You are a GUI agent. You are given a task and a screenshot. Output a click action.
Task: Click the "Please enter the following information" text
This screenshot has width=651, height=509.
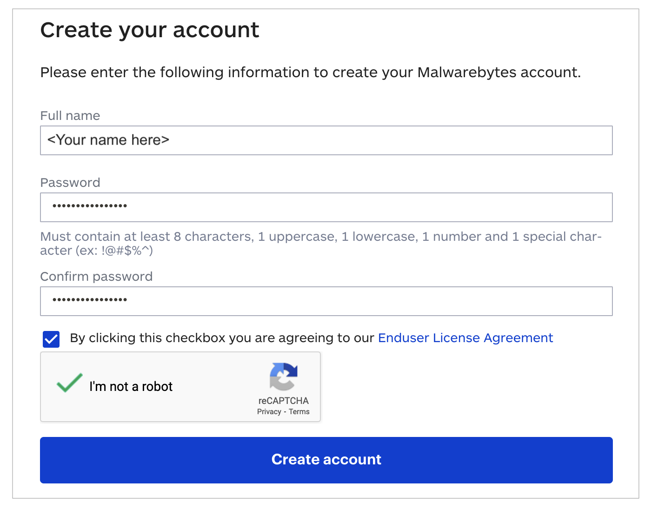pos(310,73)
